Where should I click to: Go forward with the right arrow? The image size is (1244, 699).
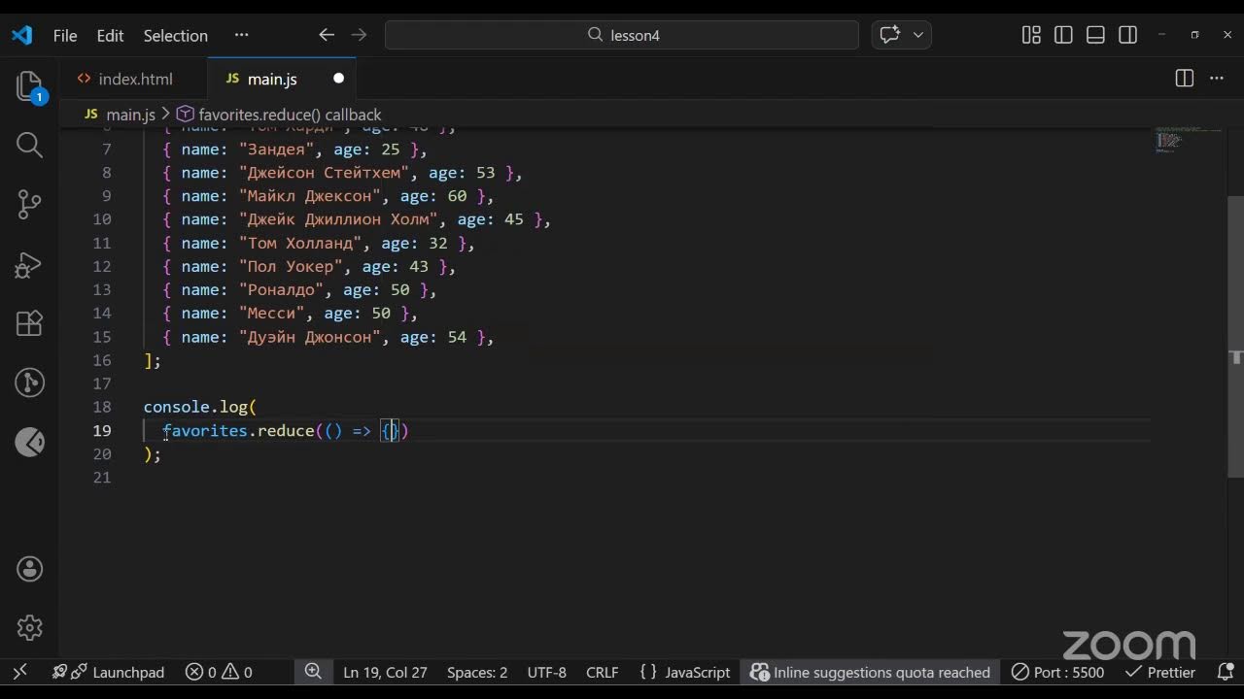[359, 35]
